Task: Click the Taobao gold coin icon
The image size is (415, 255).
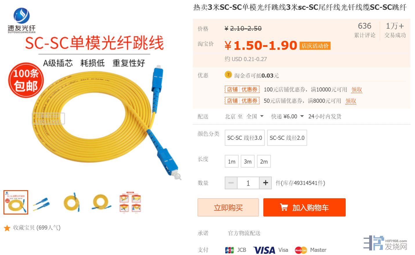Action: tap(228, 75)
